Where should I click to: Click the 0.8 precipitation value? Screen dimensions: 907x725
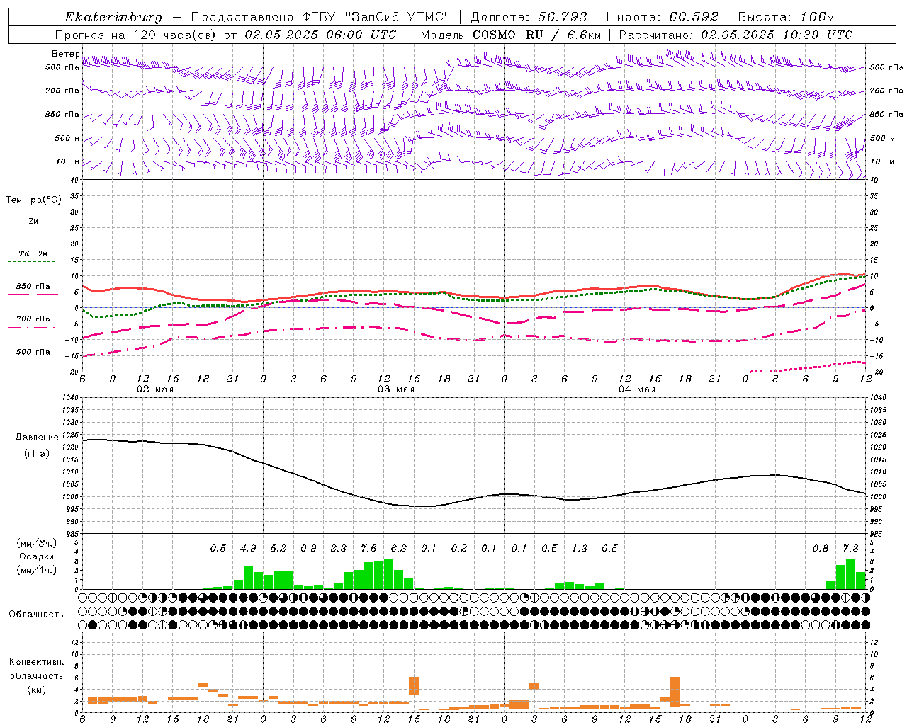pos(821,548)
